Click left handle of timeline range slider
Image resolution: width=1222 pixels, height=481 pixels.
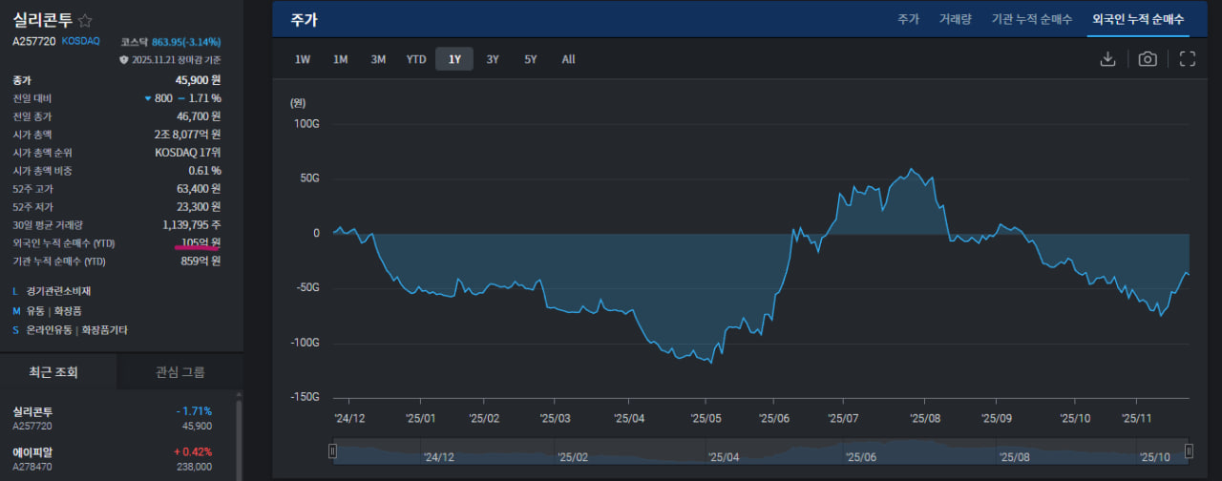[x=332, y=450]
